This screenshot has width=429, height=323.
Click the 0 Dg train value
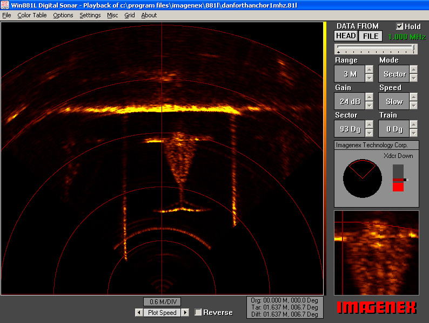point(394,129)
